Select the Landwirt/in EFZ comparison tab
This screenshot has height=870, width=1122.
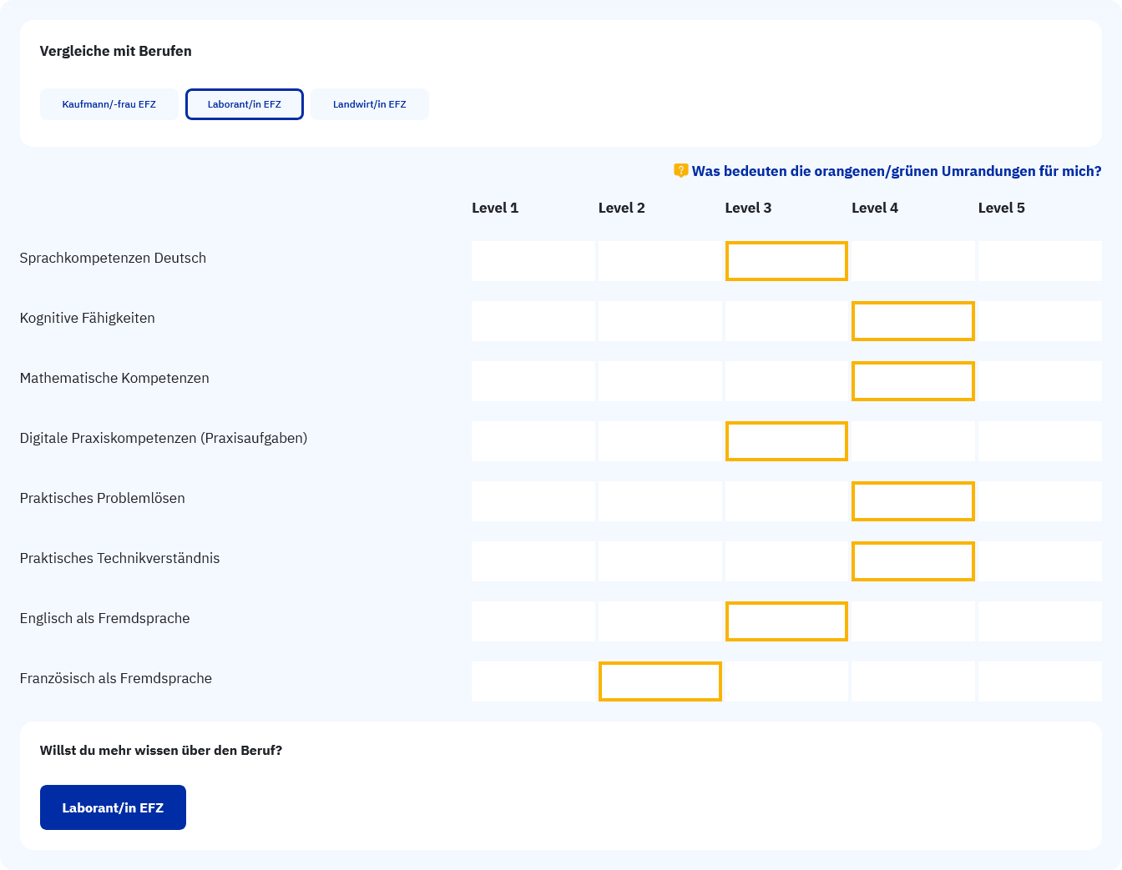(x=370, y=104)
